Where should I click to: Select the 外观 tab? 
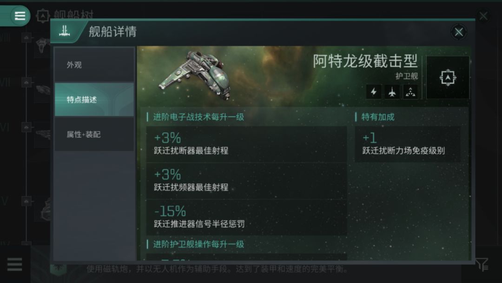(x=94, y=65)
